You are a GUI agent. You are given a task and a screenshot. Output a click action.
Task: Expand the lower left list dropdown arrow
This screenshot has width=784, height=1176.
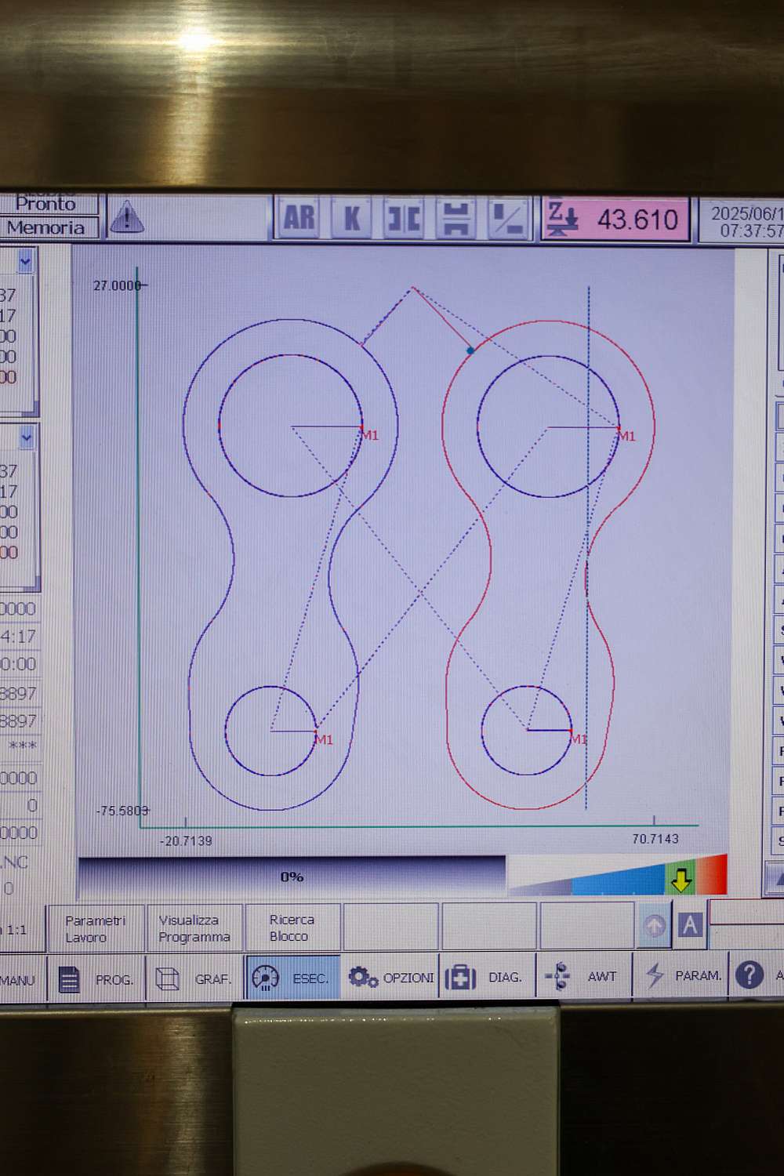pos(27,438)
